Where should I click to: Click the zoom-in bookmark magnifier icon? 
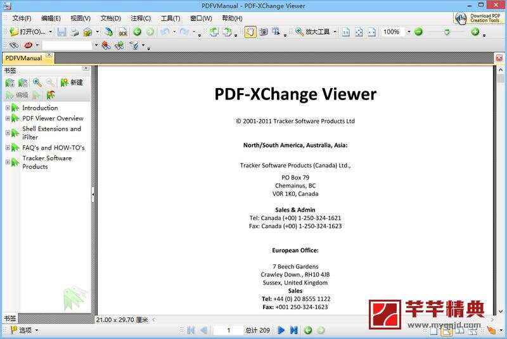[37, 83]
